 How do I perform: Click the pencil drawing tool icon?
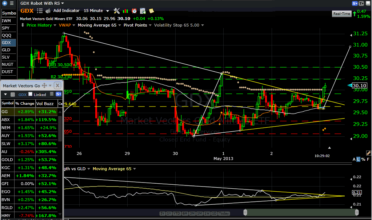(368, 153)
